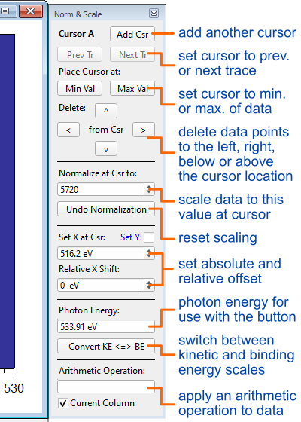Delete data right of cursor
Viewport: 301px width, 422px height.
click(144, 130)
